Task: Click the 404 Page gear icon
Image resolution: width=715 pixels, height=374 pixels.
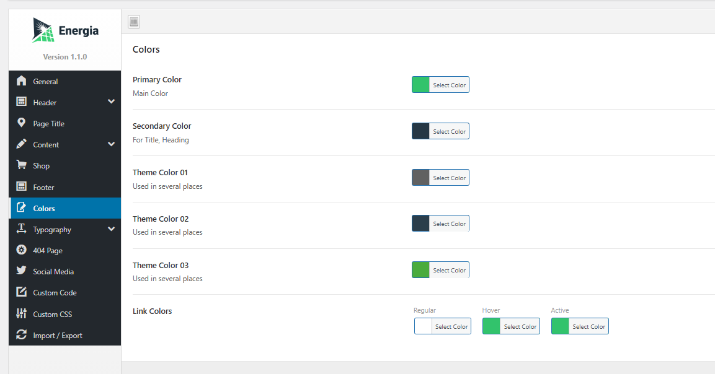Action: point(21,250)
